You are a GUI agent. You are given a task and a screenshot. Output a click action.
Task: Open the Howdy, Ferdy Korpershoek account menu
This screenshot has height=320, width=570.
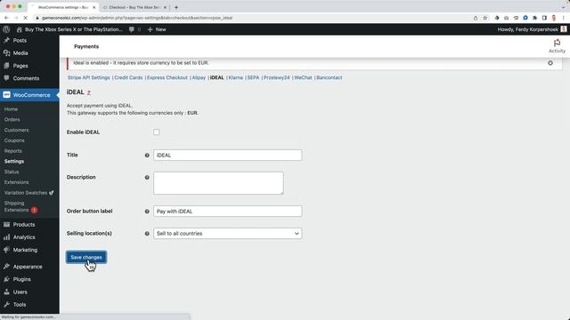pyautogui.click(x=532, y=29)
